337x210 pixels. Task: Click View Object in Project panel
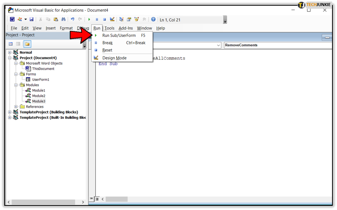point(18,44)
